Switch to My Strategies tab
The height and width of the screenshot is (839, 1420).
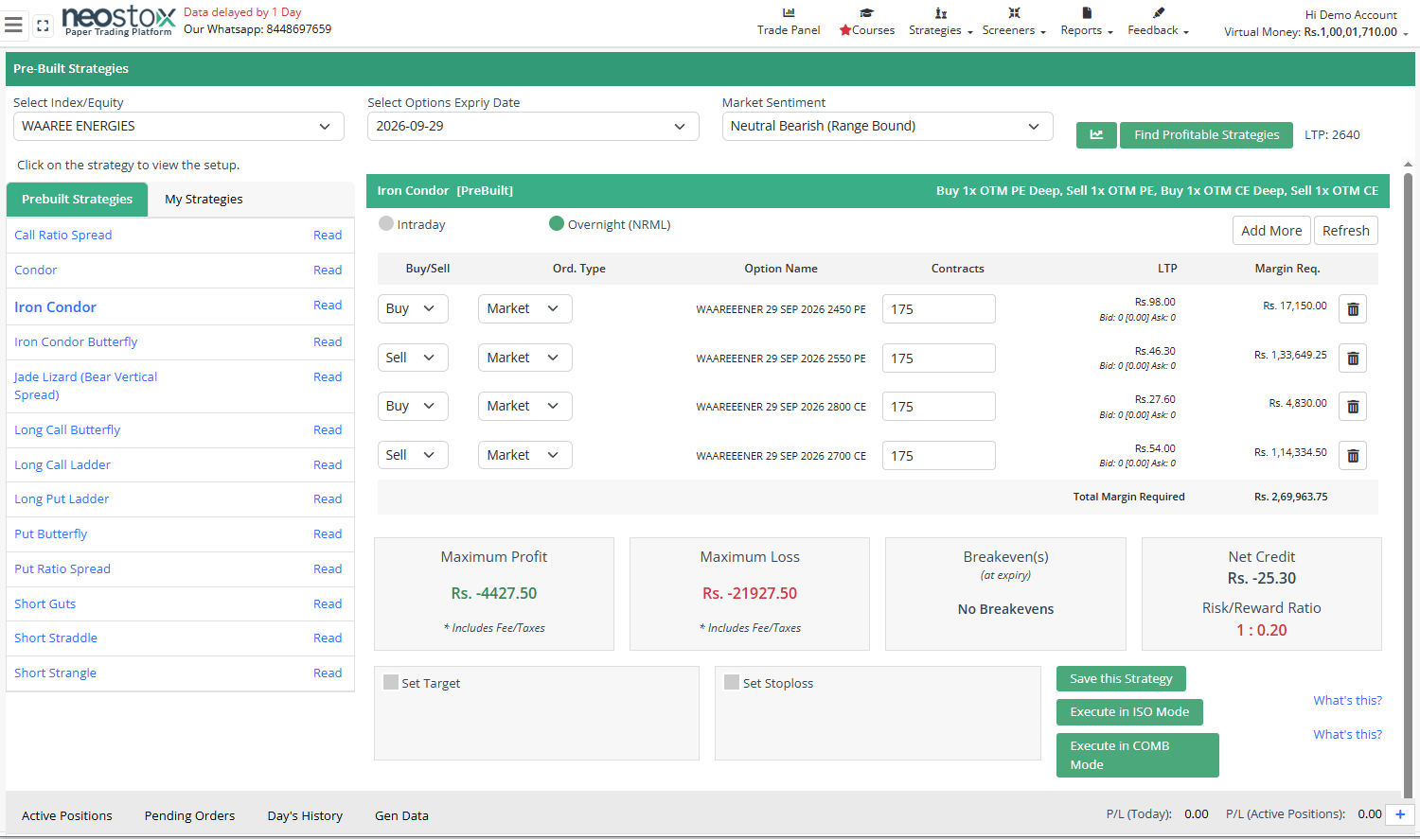(x=204, y=199)
